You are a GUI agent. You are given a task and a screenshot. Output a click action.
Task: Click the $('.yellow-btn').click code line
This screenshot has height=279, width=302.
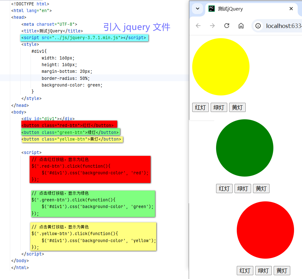(x=74, y=234)
